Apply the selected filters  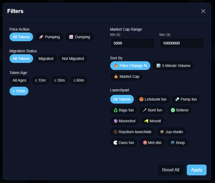tap(197, 170)
